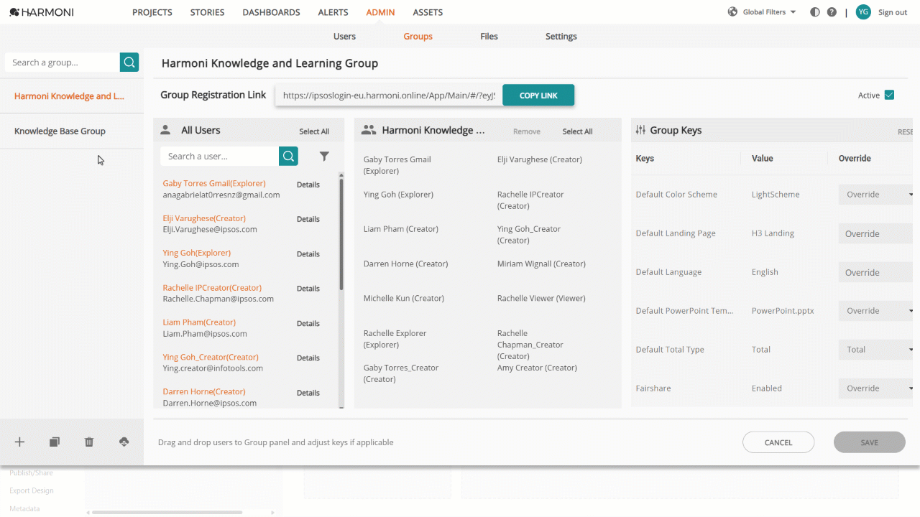Viewport: 920px width, 517px height.
Task: Click the group search magnifier icon
Action: tap(129, 62)
